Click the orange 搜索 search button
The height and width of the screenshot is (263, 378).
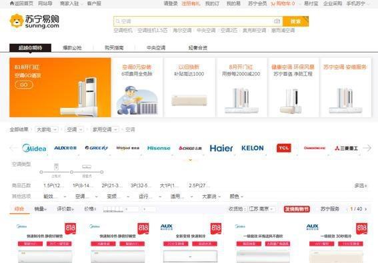(295, 21)
